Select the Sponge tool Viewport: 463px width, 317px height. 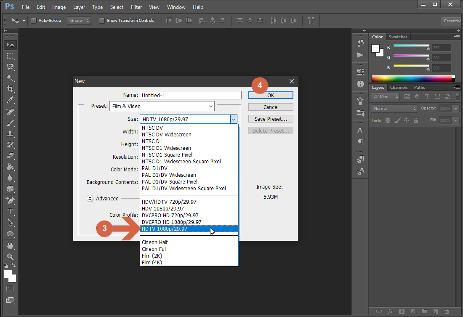11,189
